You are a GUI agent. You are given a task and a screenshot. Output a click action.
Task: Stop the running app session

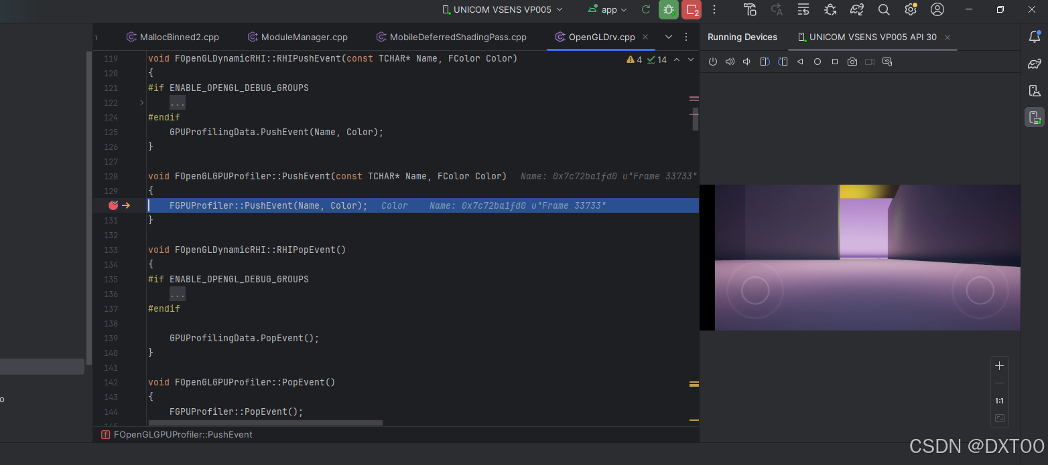(692, 9)
